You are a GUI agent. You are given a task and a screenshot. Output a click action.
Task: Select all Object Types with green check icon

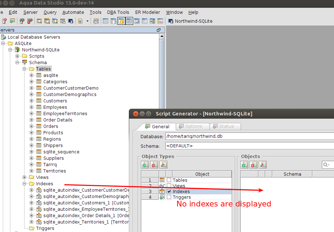(145, 165)
